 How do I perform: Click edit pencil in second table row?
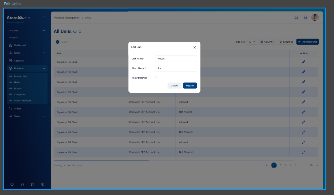click(304, 72)
